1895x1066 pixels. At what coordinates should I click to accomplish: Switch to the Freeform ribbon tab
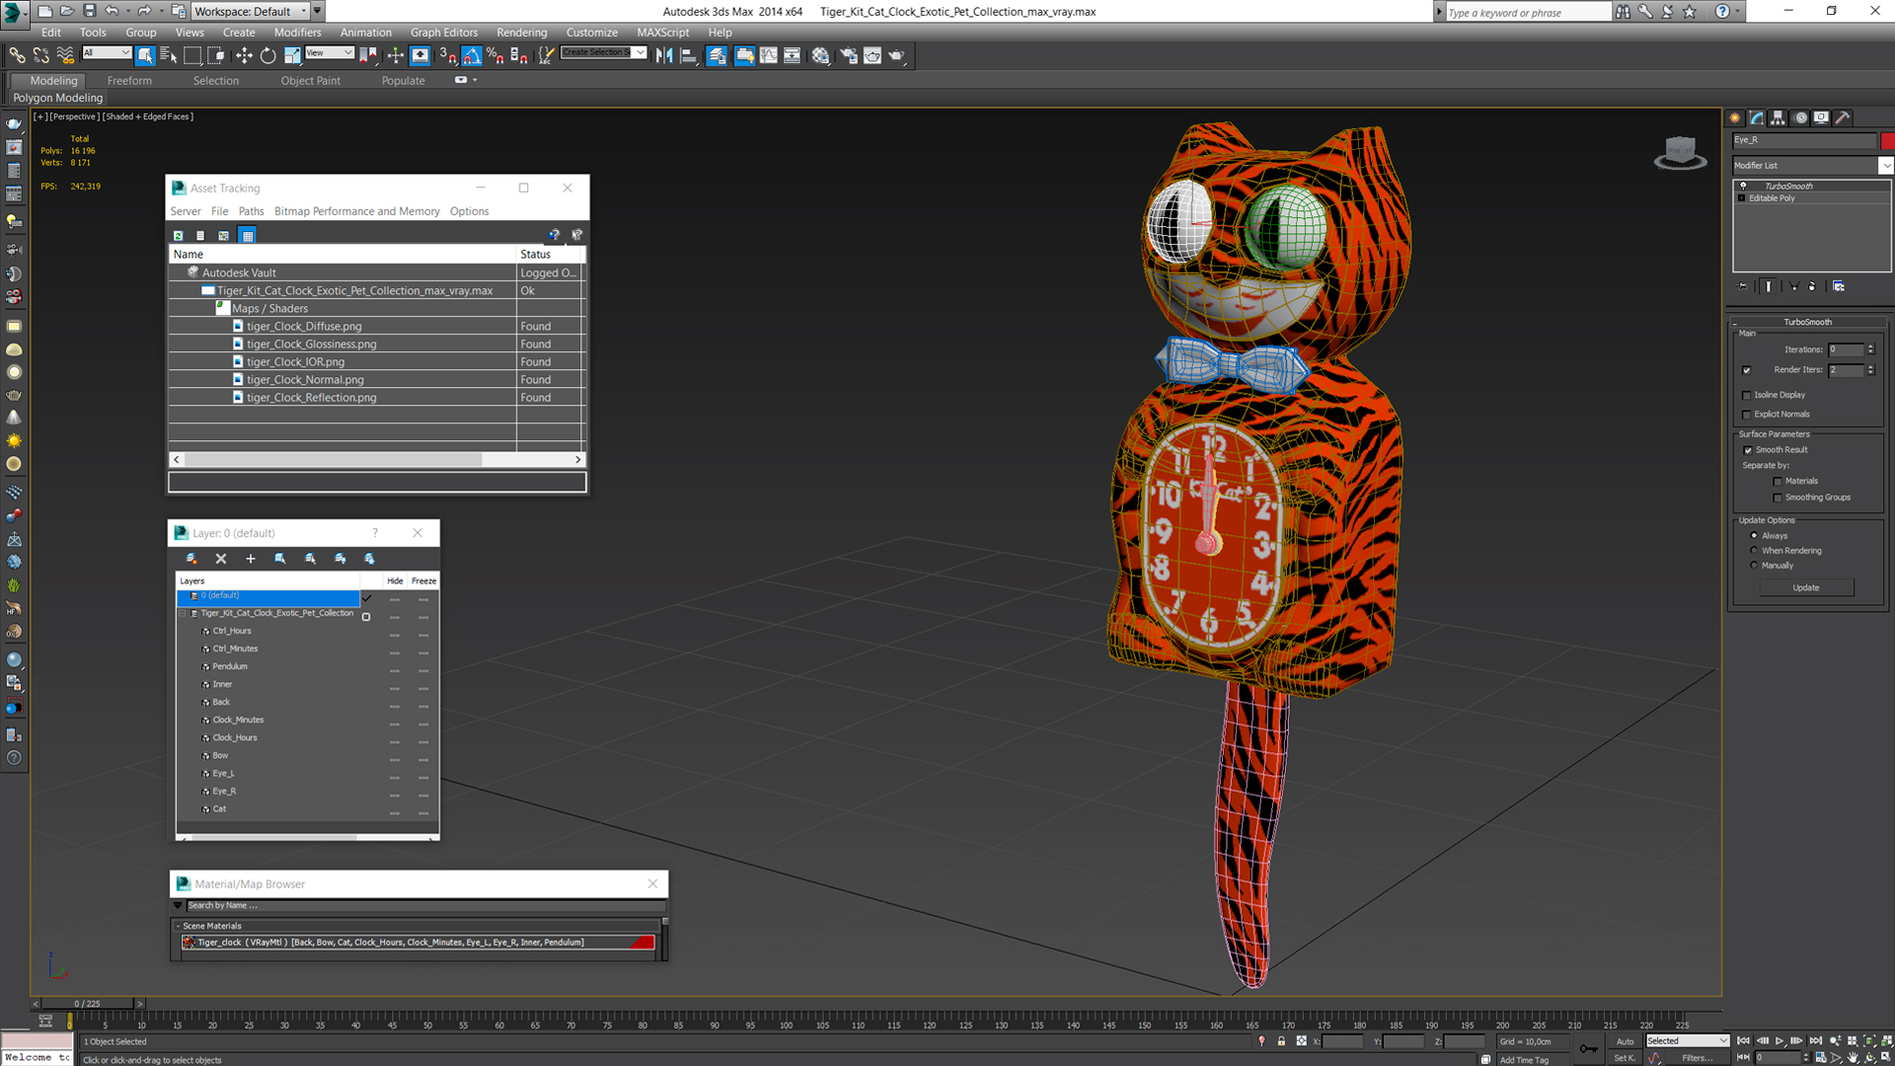click(x=129, y=81)
